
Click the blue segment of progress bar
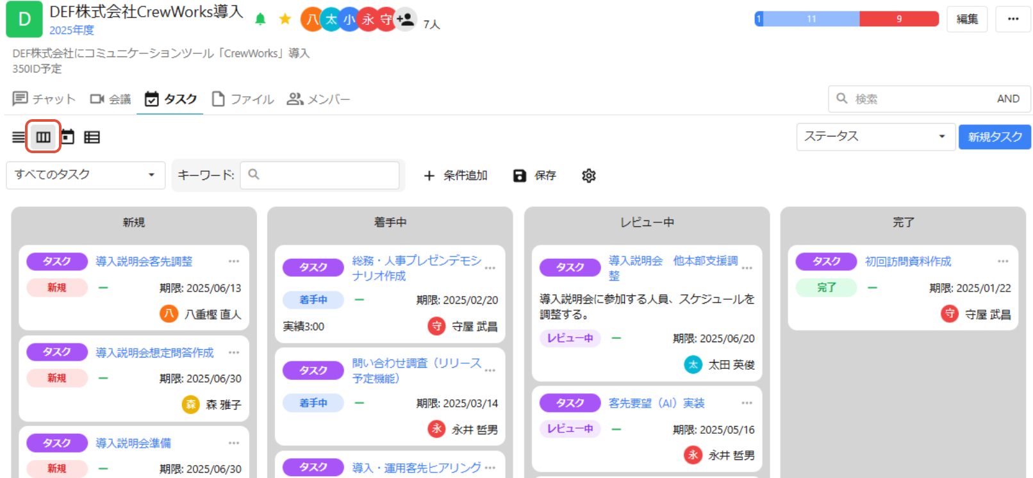(x=759, y=19)
